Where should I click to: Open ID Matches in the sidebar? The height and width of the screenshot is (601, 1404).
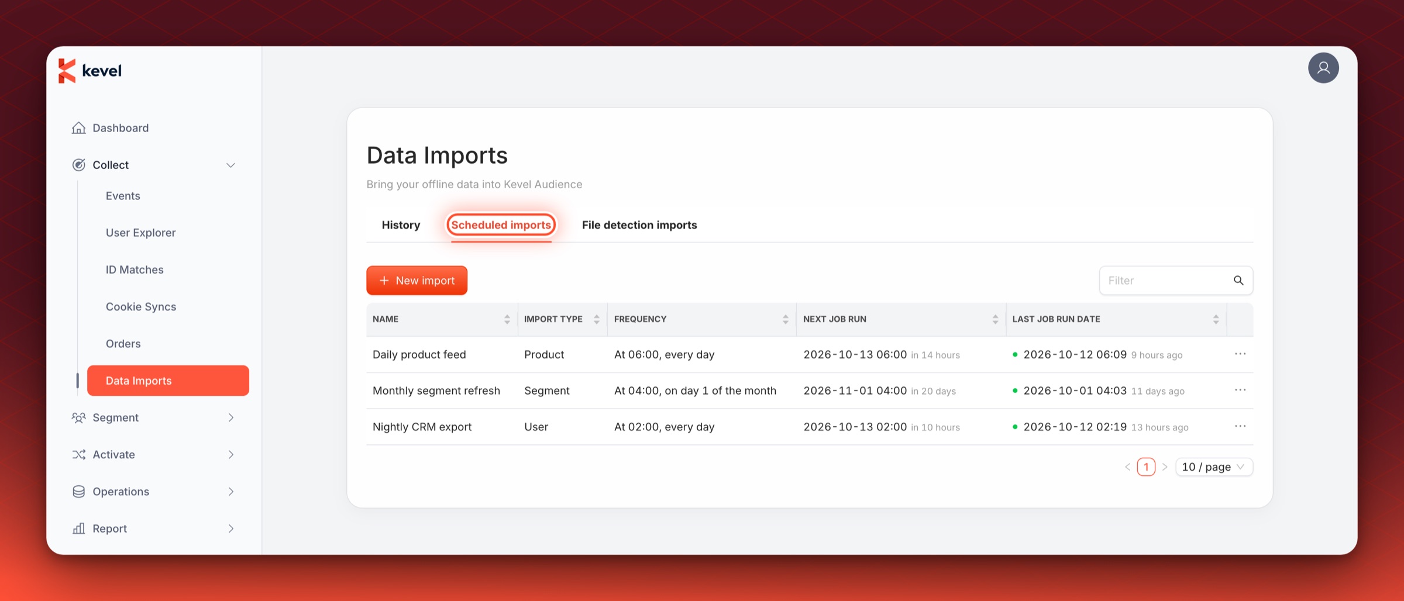(x=135, y=270)
